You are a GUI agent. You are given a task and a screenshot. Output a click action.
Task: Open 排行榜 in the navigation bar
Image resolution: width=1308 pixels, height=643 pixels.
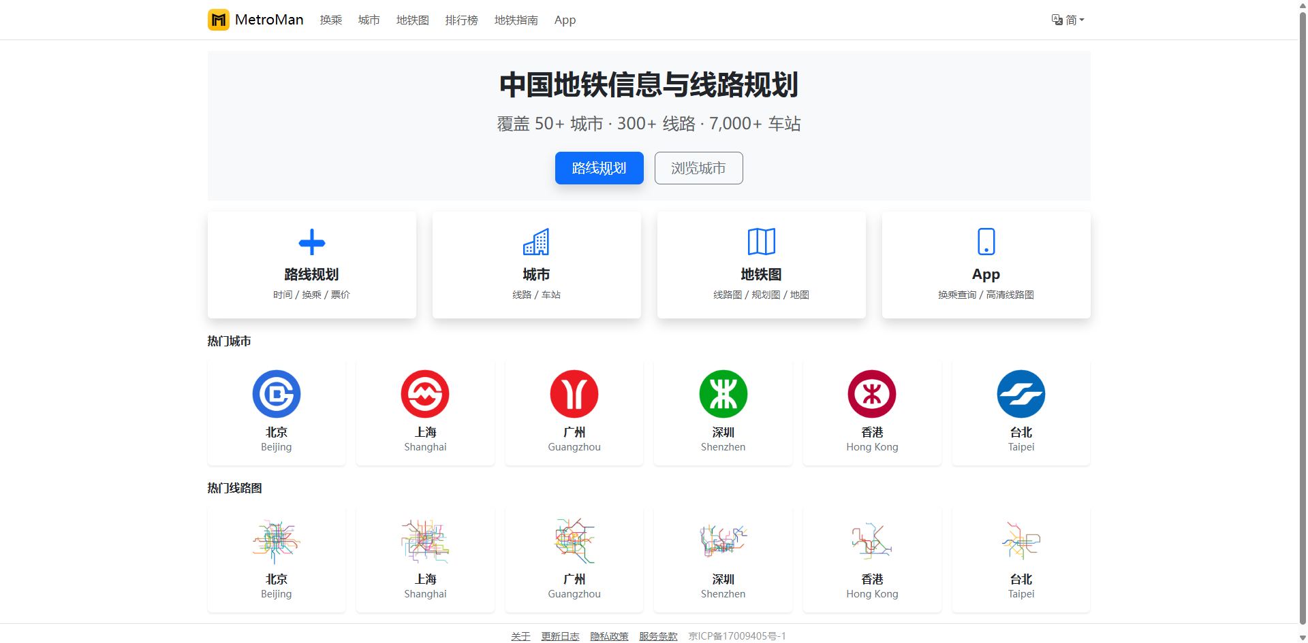pos(461,20)
